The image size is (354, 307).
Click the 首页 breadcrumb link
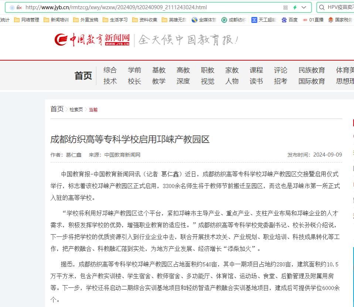point(57,109)
